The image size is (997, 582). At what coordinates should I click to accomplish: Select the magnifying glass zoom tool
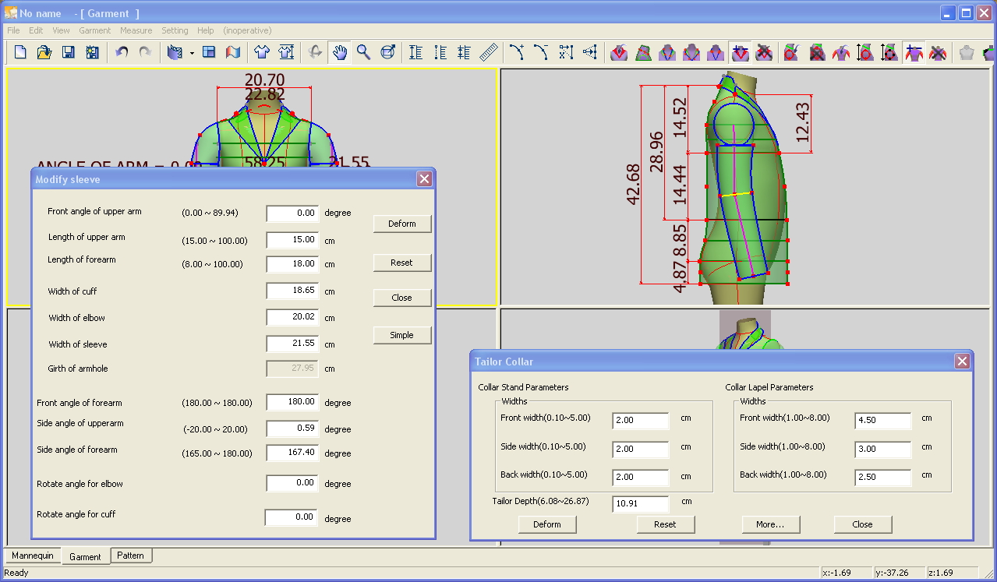363,52
